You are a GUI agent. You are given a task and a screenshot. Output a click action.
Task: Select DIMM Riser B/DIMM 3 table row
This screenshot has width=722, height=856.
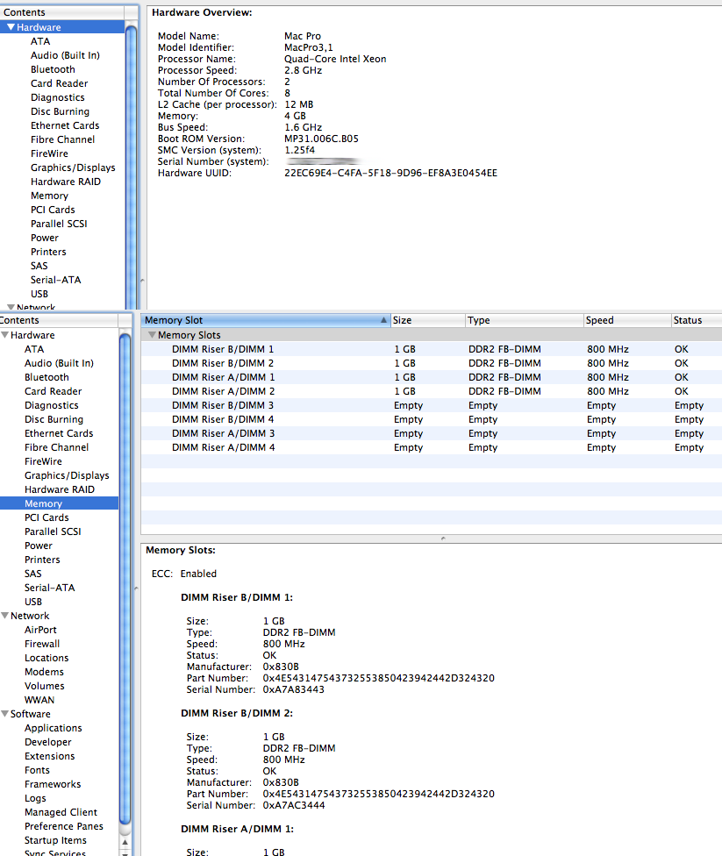click(432, 405)
